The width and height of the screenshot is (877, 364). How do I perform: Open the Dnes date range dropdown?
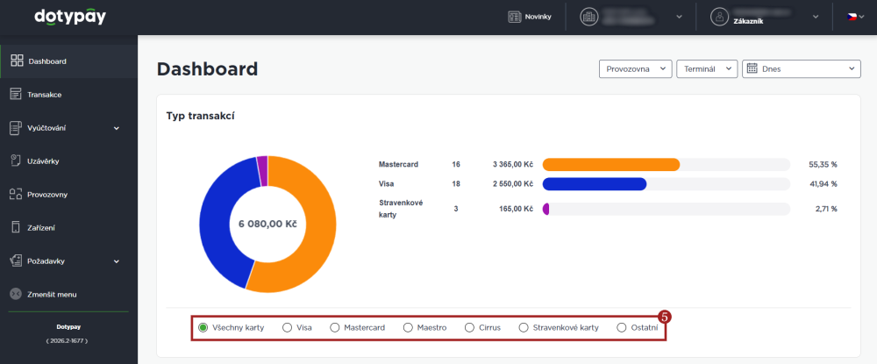pos(802,68)
